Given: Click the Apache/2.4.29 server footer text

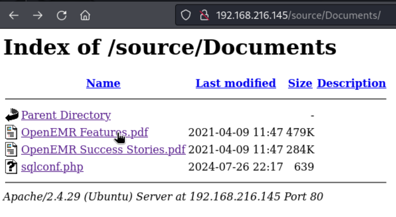Looking at the screenshot, I should [163, 197].
